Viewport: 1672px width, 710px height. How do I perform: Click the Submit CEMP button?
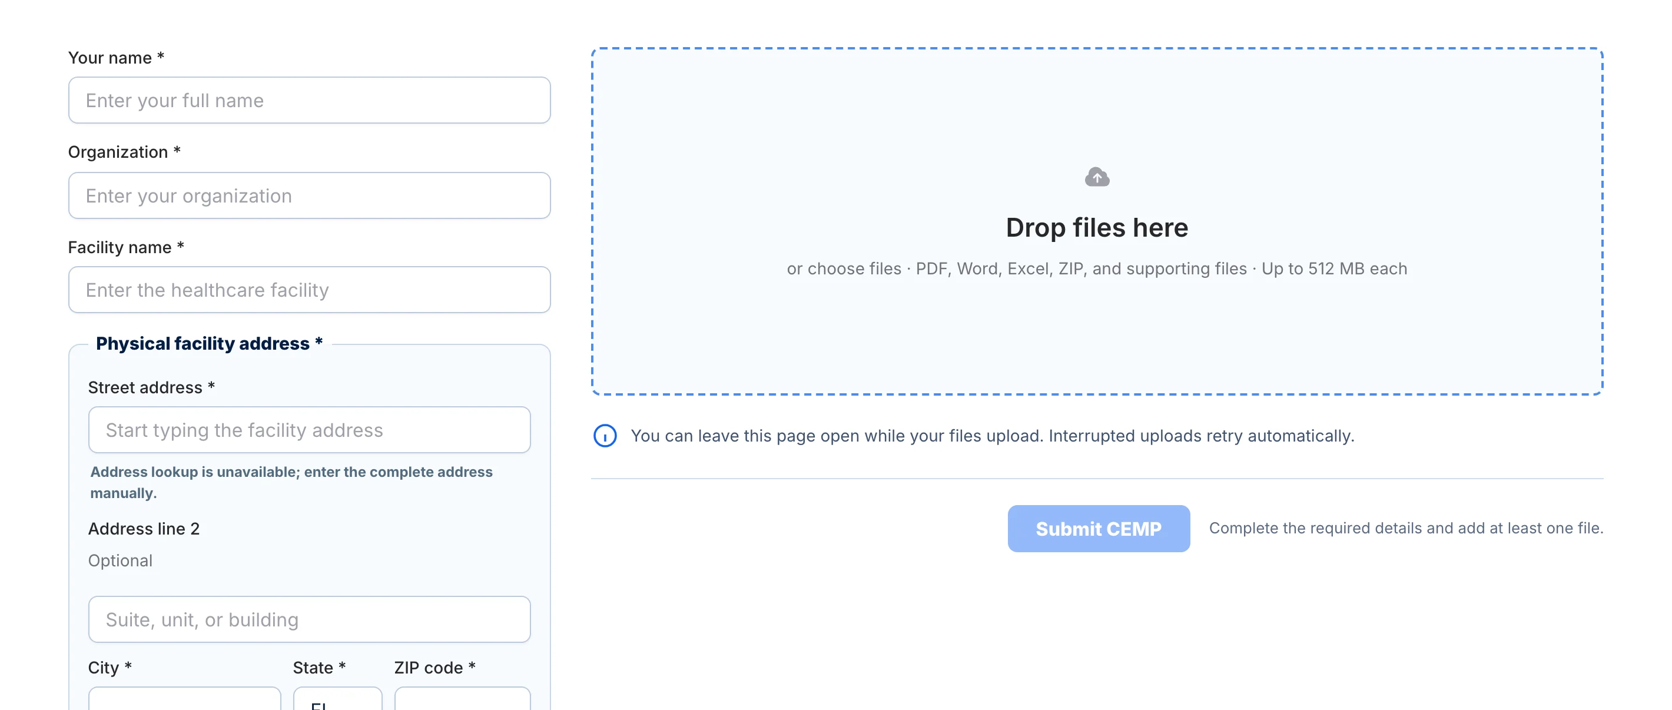tap(1098, 528)
